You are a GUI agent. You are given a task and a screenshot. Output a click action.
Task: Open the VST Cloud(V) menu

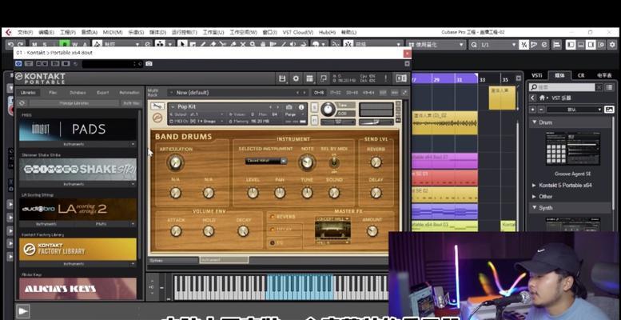[x=297, y=32]
